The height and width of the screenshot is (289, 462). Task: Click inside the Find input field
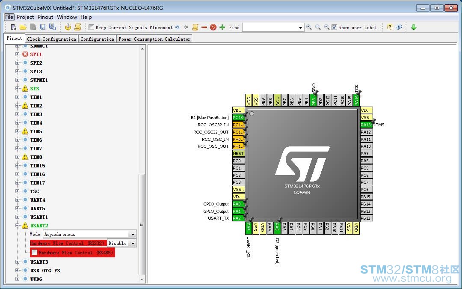pyautogui.click(x=269, y=27)
